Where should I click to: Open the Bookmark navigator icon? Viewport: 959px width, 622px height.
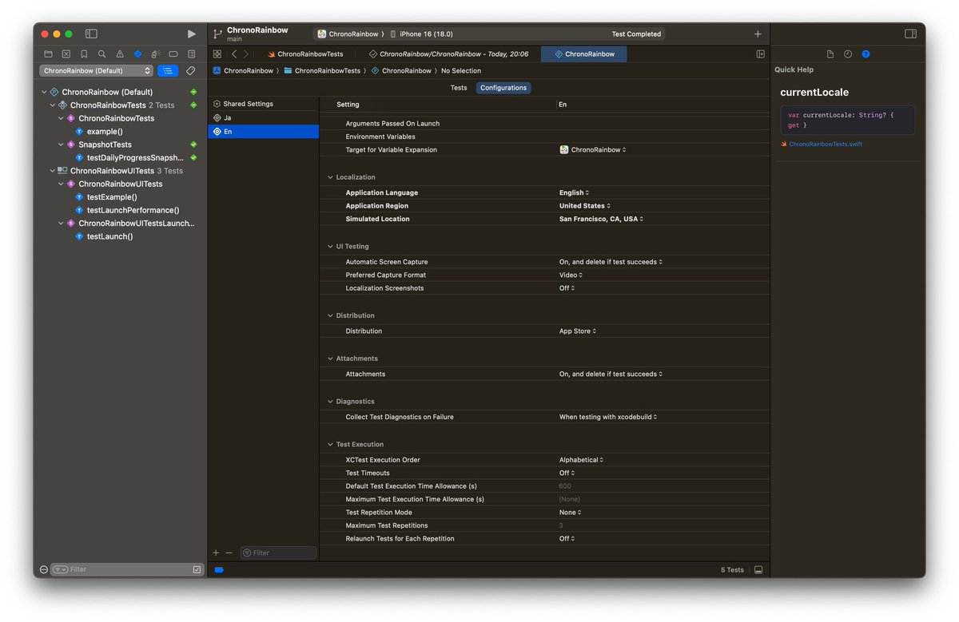tap(84, 54)
